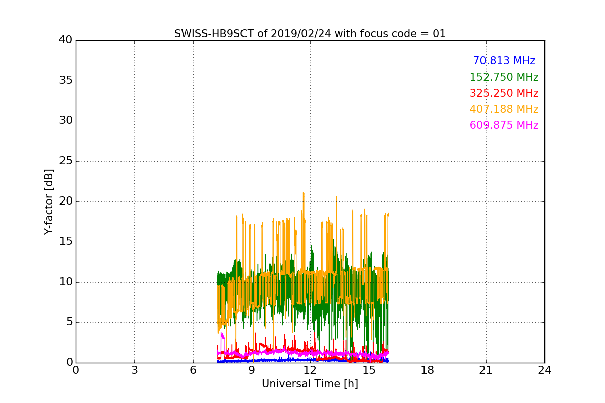Click the y-axis tick label 25
Image resolution: width=605 pixels, height=403 pixels.
[x=66, y=161]
